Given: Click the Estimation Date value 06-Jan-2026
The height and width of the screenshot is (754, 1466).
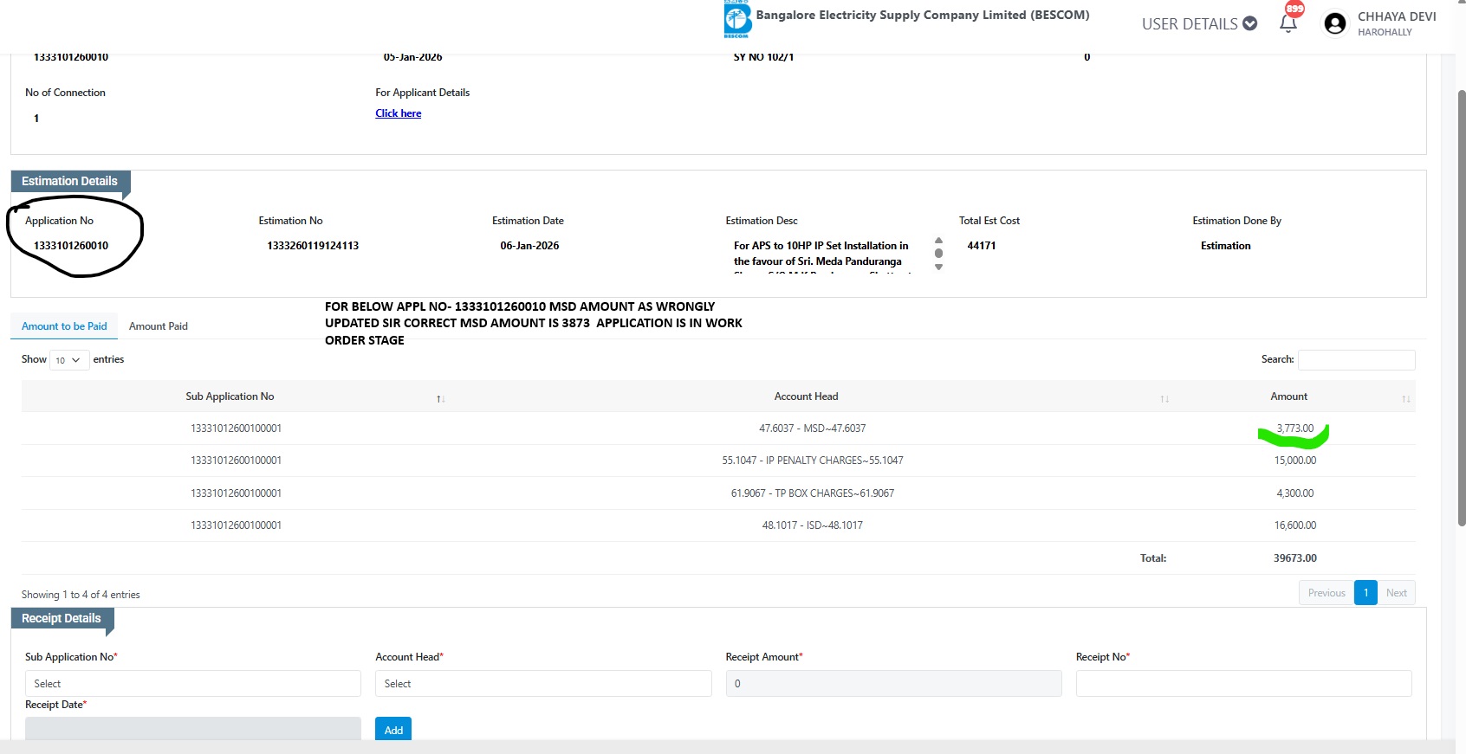Looking at the screenshot, I should coord(529,246).
